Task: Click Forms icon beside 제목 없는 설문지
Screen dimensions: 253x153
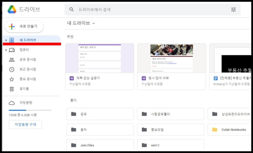Action: (x=72, y=78)
